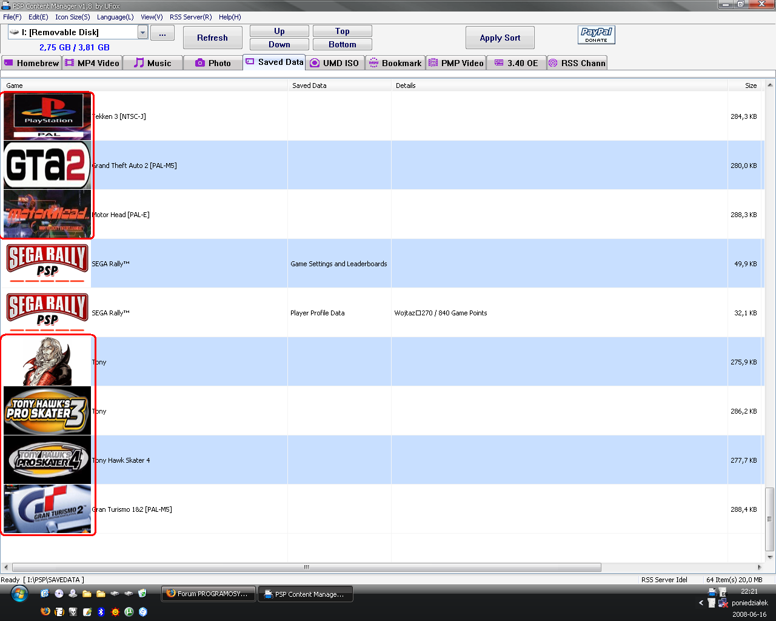Click the horizontal scrollbar thumb
This screenshot has height=621, width=776.
(307, 567)
